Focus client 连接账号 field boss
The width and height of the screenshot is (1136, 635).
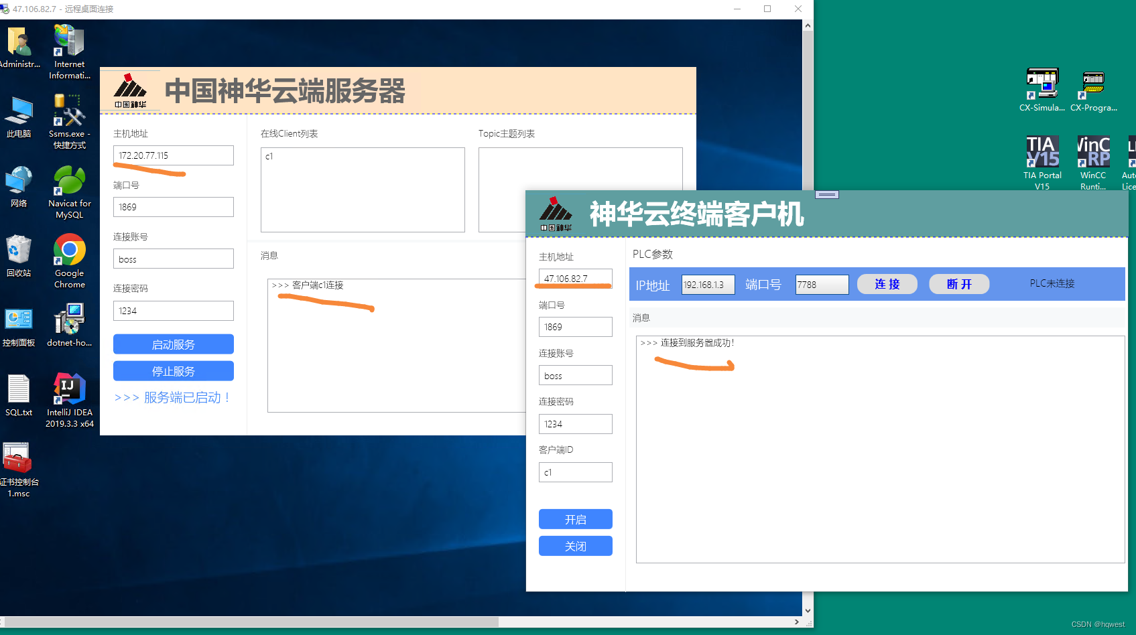coord(576,375)
